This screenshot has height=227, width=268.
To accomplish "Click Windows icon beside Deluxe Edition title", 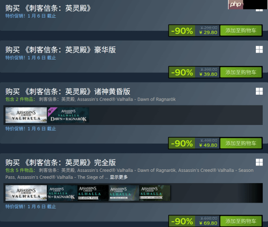I will coord(259,49).
